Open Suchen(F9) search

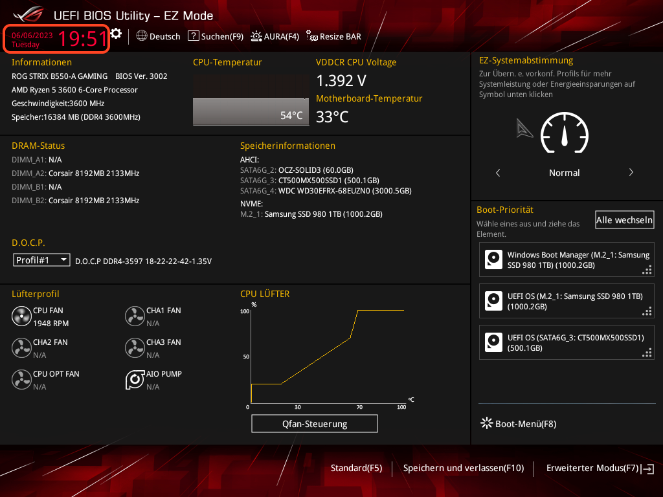click(215, 36)
